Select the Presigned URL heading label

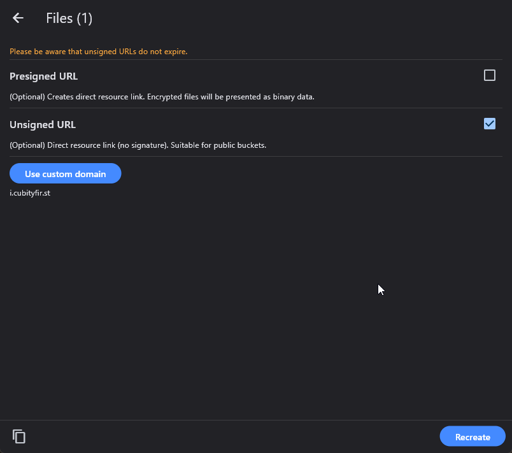(43, 76)
